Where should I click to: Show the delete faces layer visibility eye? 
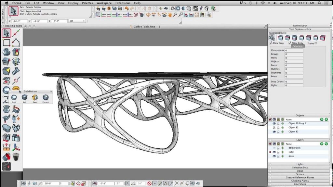(x=274, y=148)
